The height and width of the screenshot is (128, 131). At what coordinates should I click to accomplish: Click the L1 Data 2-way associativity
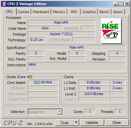(117, 82)
